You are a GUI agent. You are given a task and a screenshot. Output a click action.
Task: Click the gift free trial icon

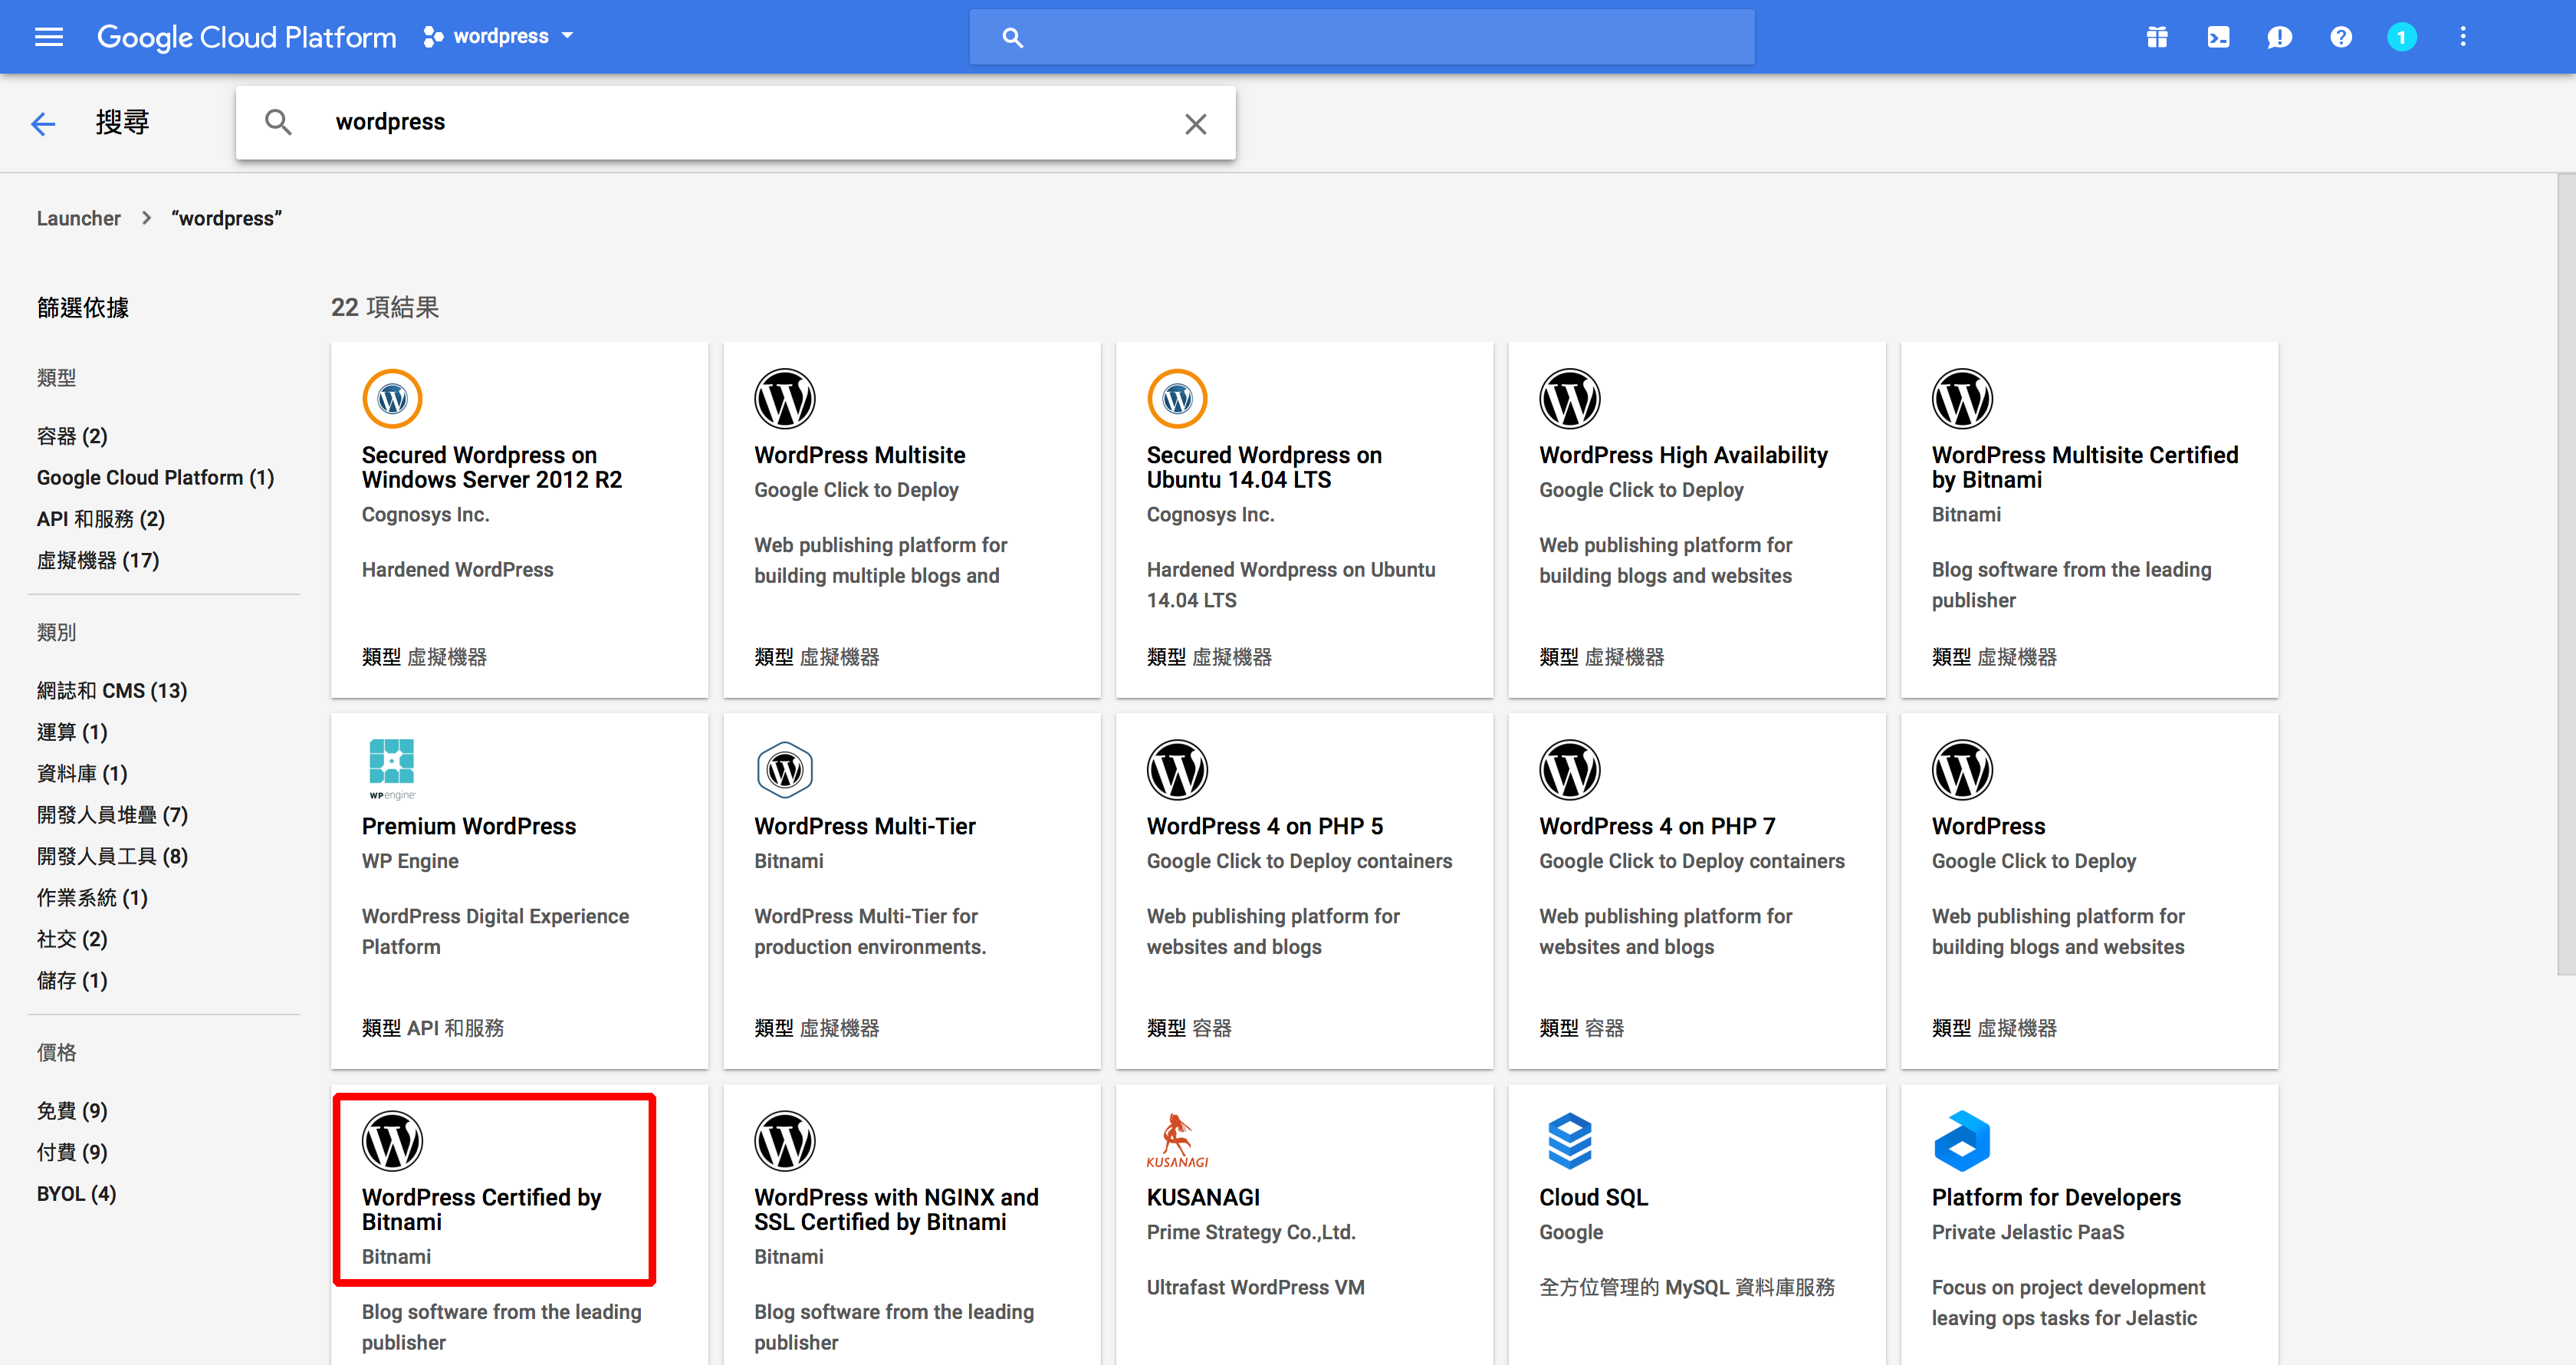click(x=2156, y=37)
